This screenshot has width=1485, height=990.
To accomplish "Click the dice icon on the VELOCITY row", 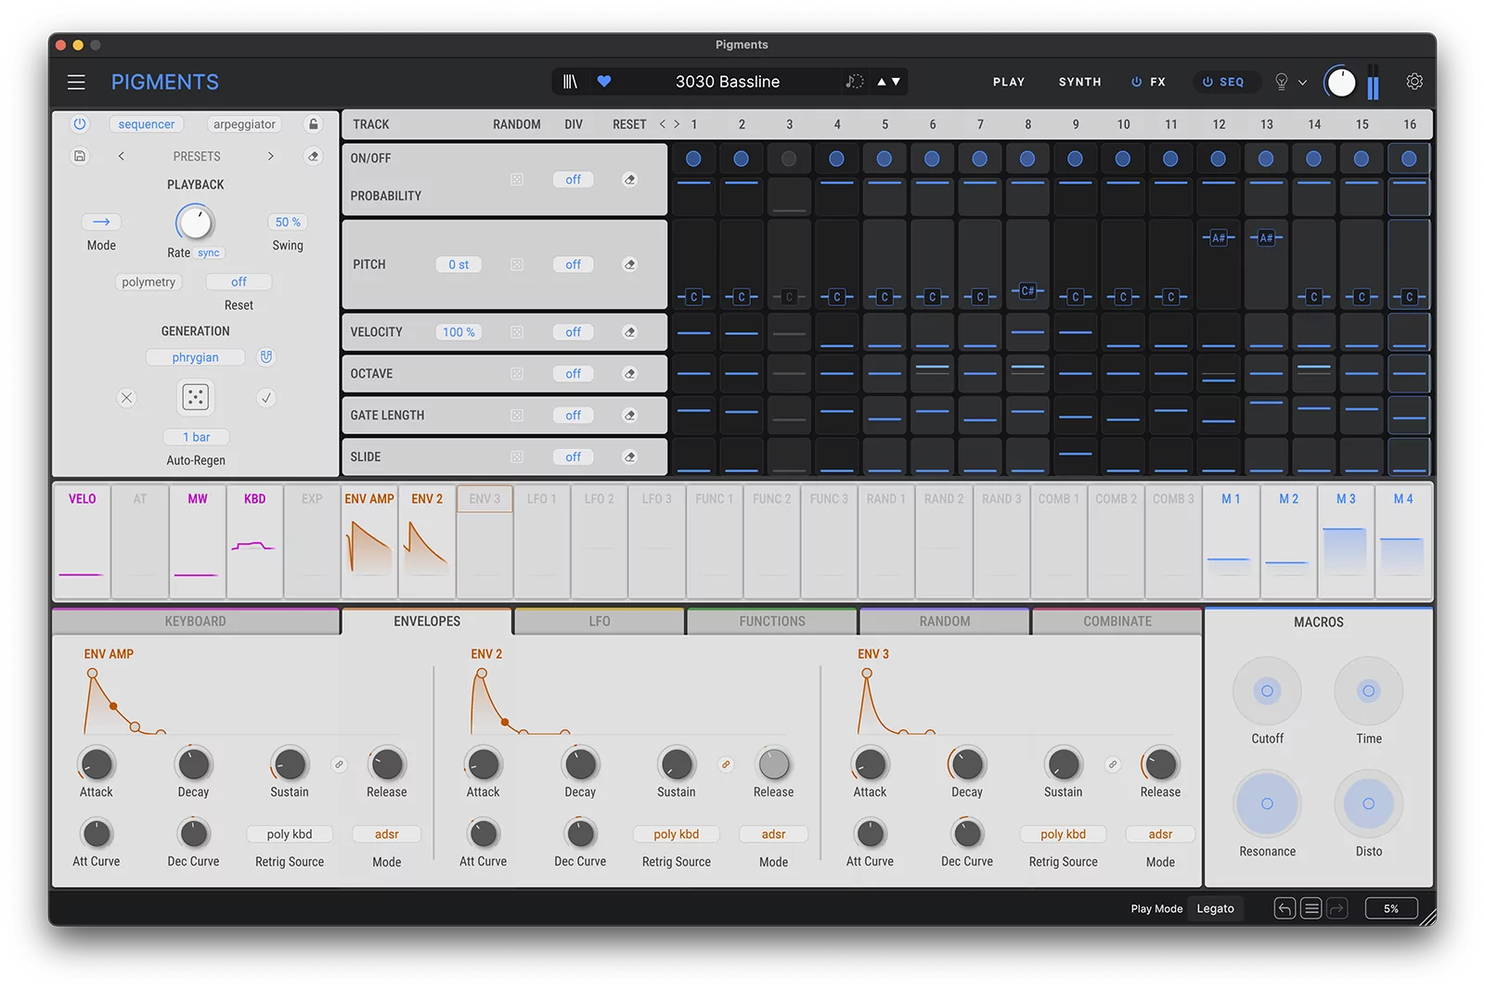I will [x=517, y=331].
